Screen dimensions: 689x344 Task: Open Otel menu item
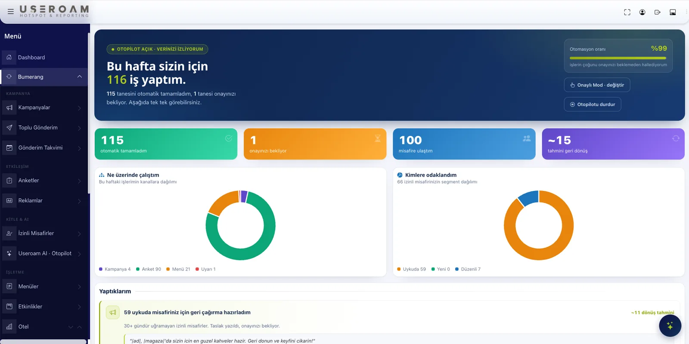[x=44, y=327]
